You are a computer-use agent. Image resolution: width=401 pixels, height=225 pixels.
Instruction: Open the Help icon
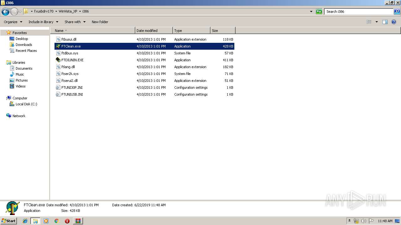pyautogui.click(x=394, y=22)
